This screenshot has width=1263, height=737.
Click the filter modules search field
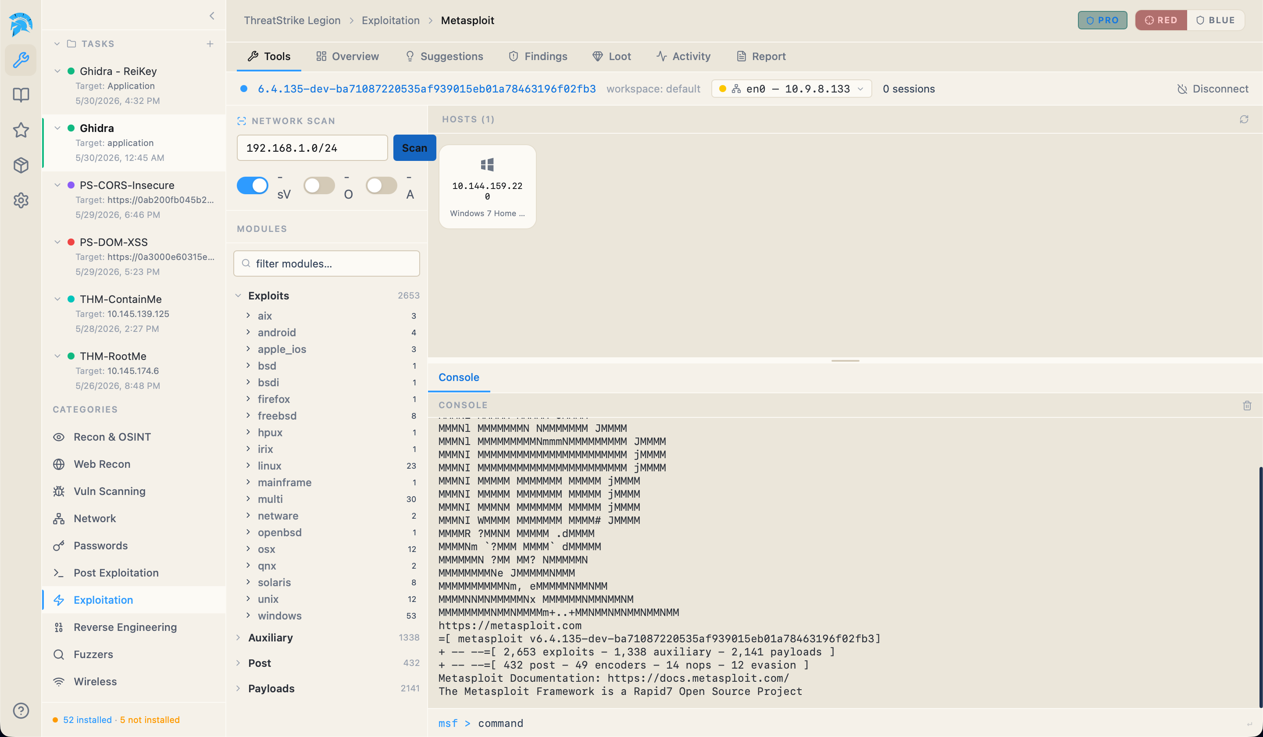pos(326,263)
